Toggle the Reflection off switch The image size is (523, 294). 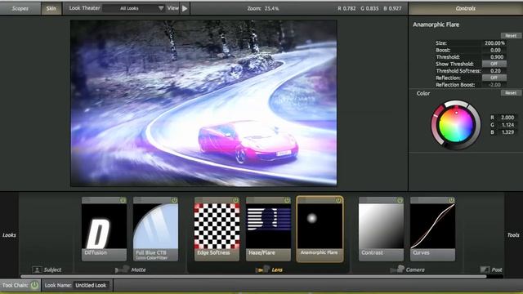pos(494,78)
